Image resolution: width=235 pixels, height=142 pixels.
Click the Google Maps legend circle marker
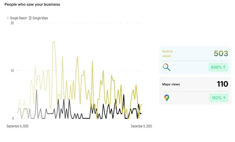(x=30, y=18)
